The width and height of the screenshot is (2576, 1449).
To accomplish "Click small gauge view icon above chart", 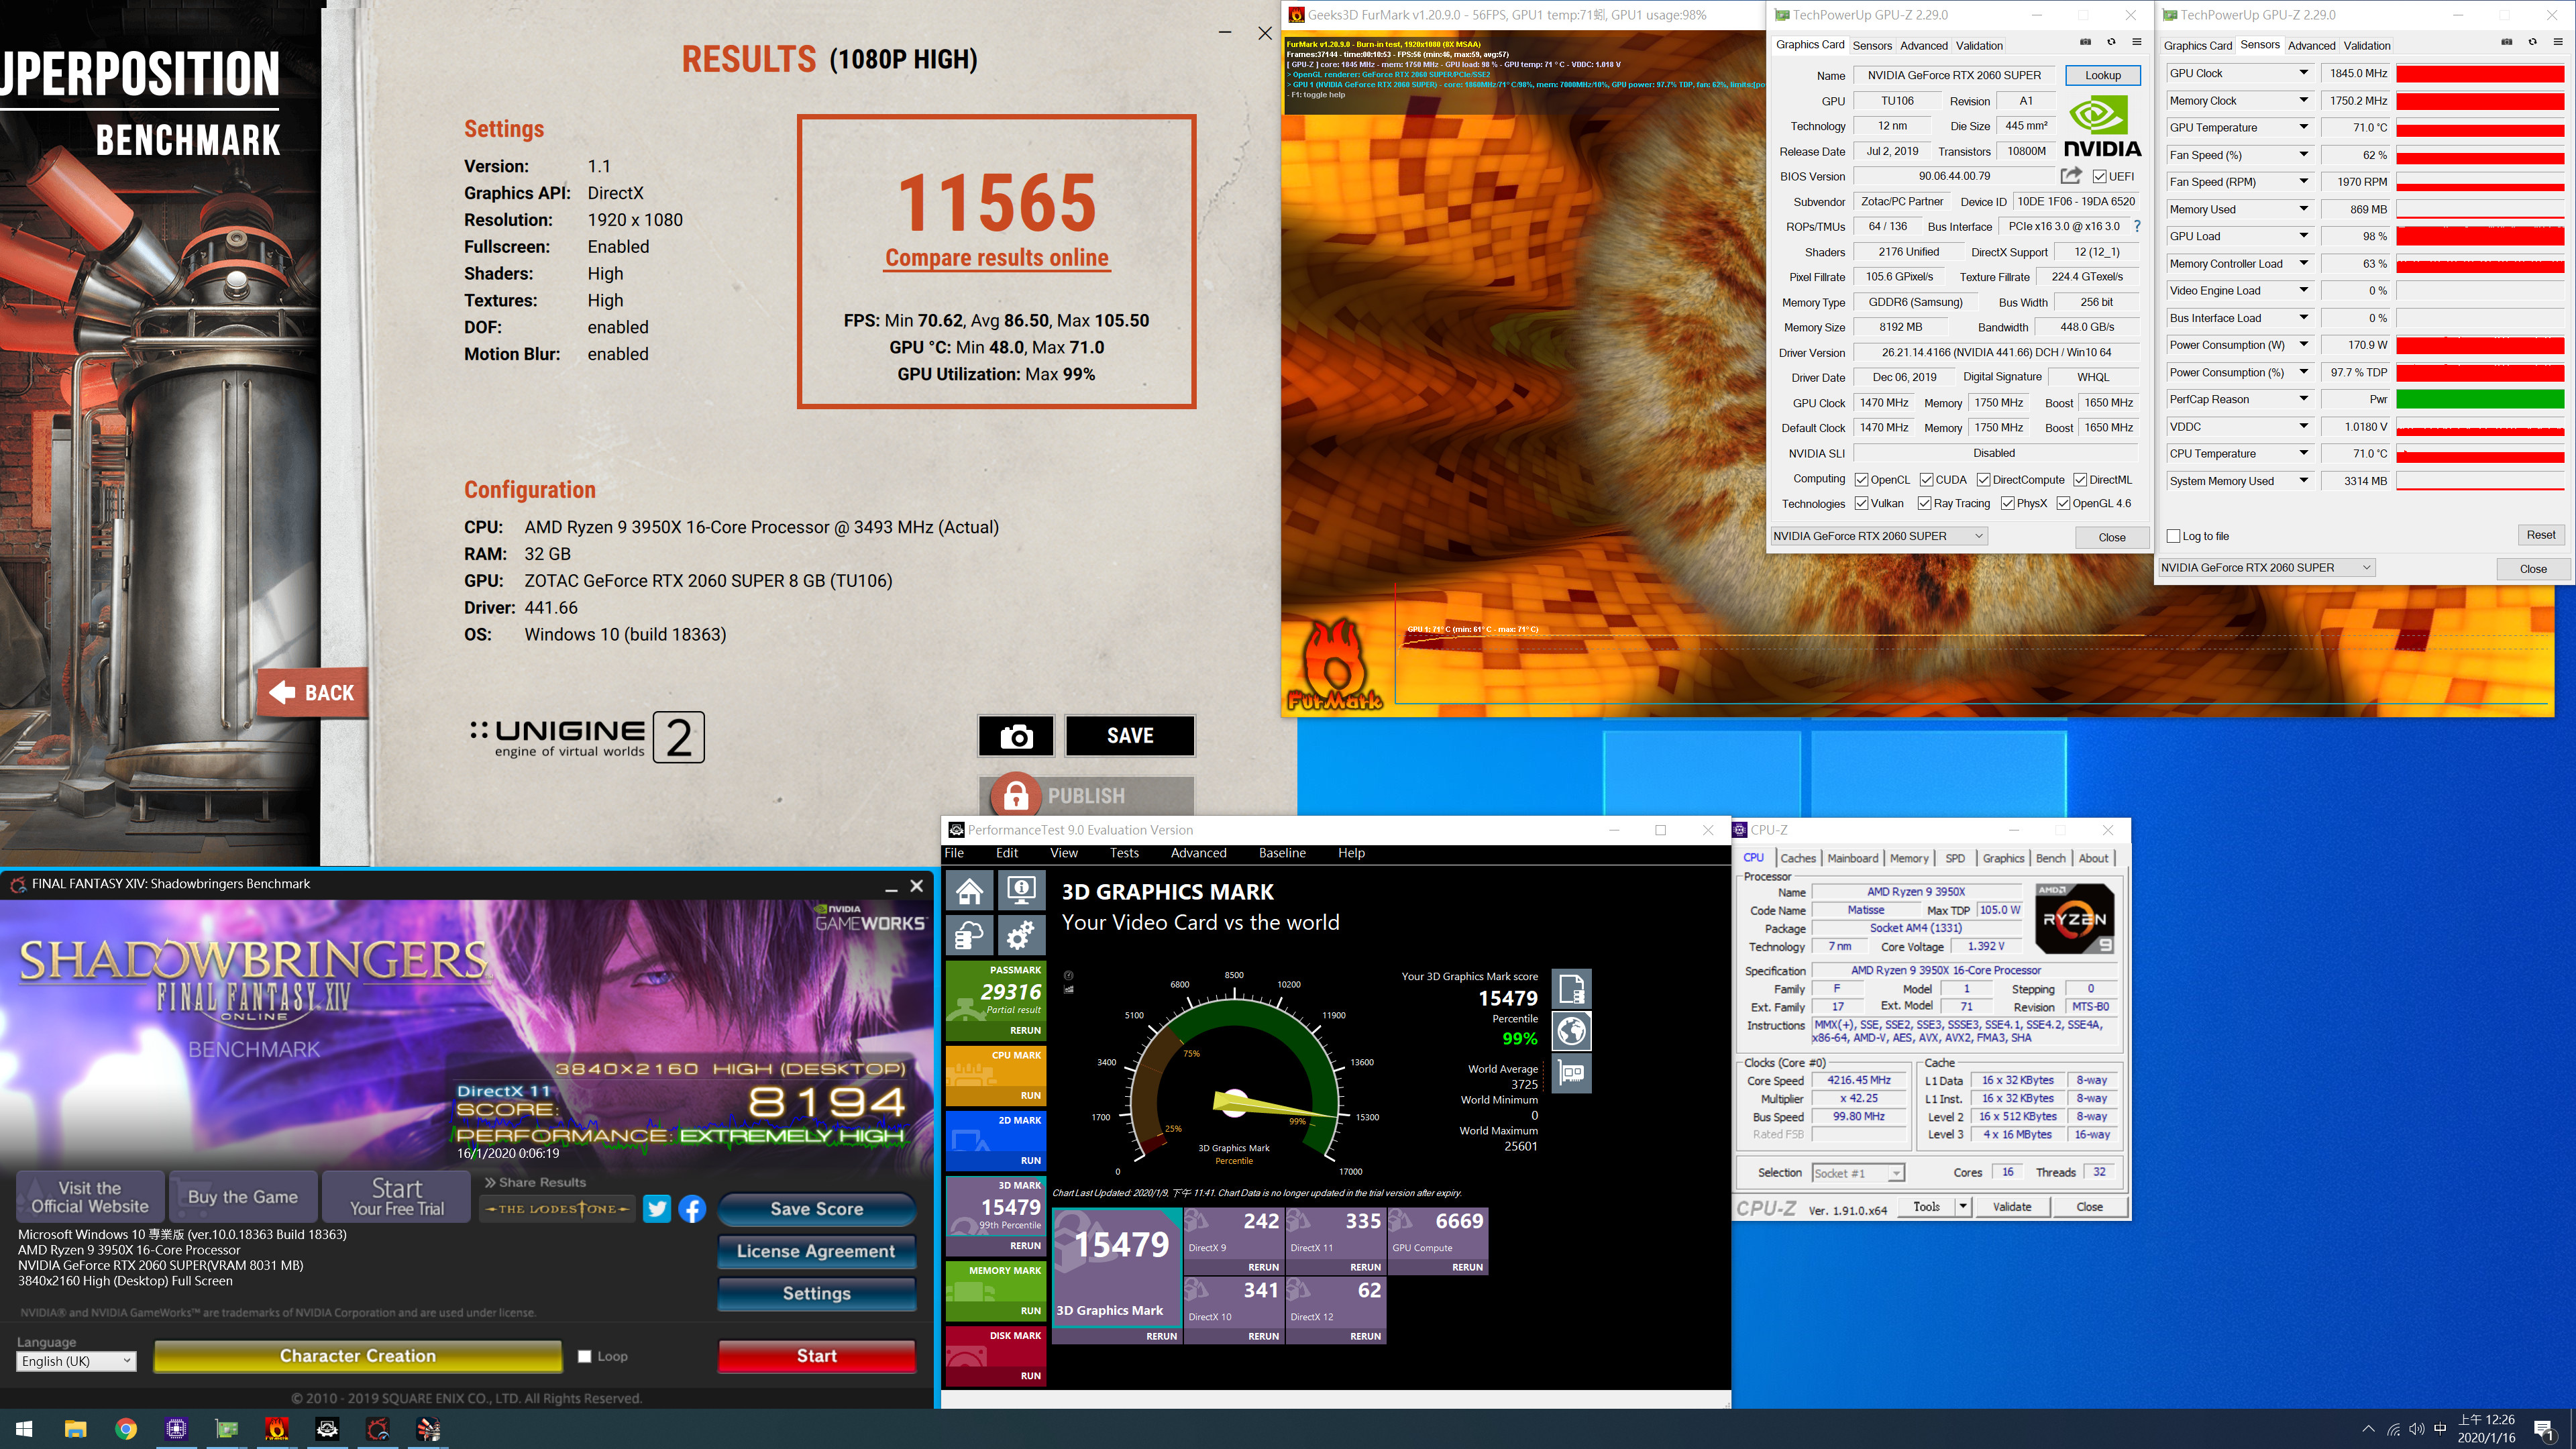I will point(1068,975).
